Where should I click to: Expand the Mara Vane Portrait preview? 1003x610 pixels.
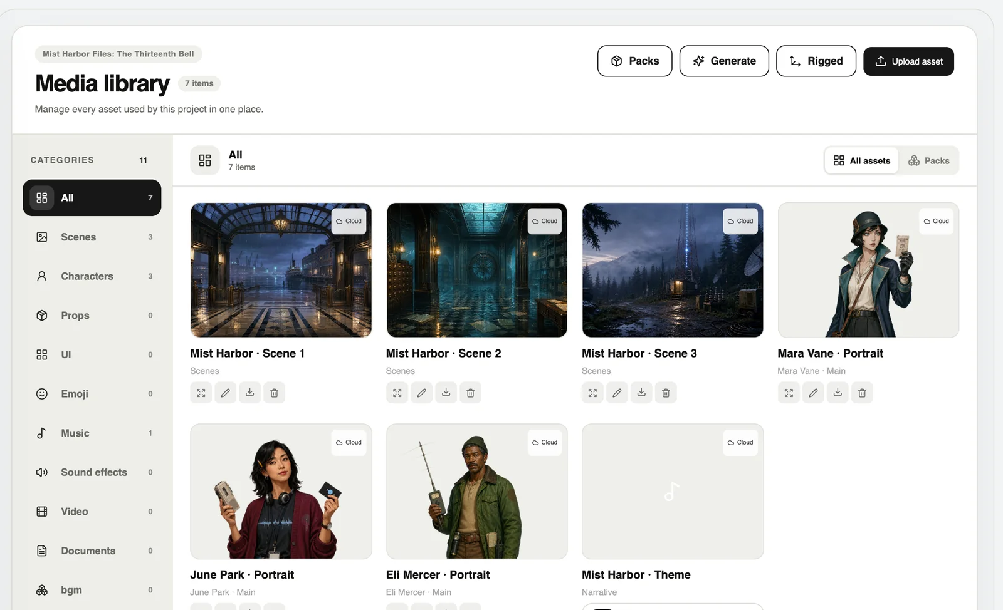pyautogui.click(x=789, y=393)
